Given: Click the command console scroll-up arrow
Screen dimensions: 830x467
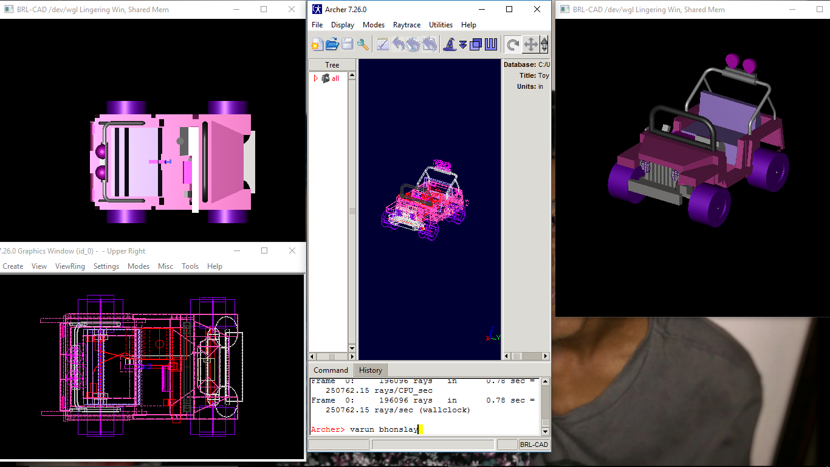Looking at the screenshot, I should pos(545,382).
